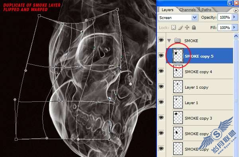The height and width of the screenshot is (157, 239).
Task: Switch to the Paths tab
Action: (206, 10)
